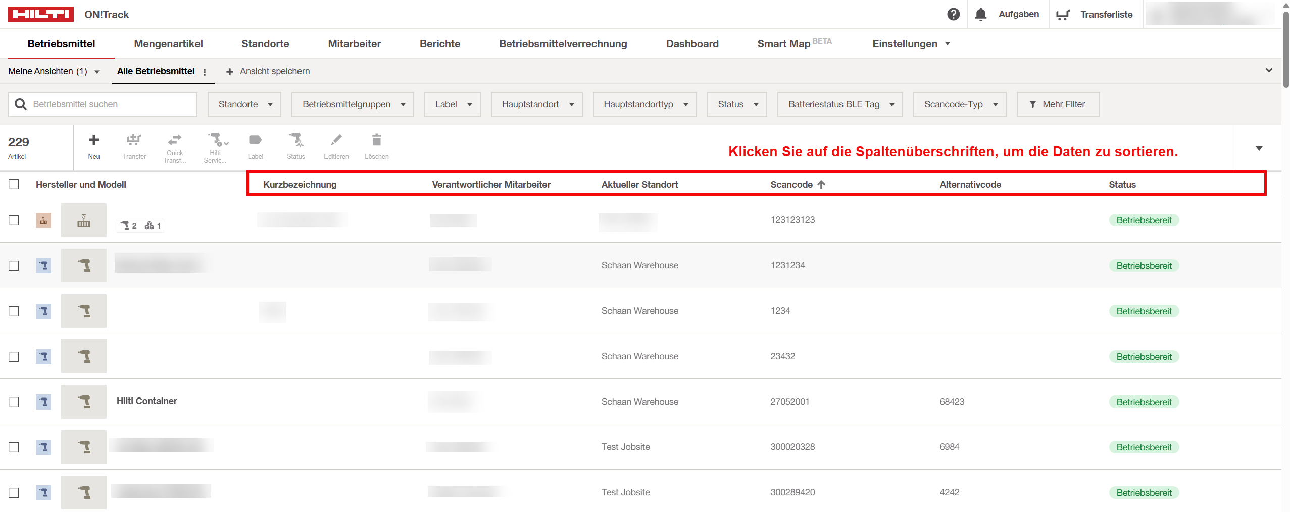Screen dimensions: 1290x512
Task: Click the Neu plus icon
Action: tap(93, 140)
